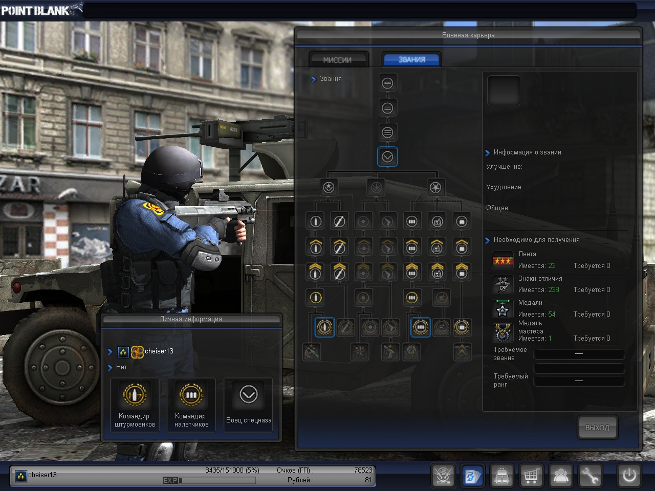Screen dimensions: 655x491
Task: Click the arrow beside 'Необходимо для получения'
Action: (487, 240)
